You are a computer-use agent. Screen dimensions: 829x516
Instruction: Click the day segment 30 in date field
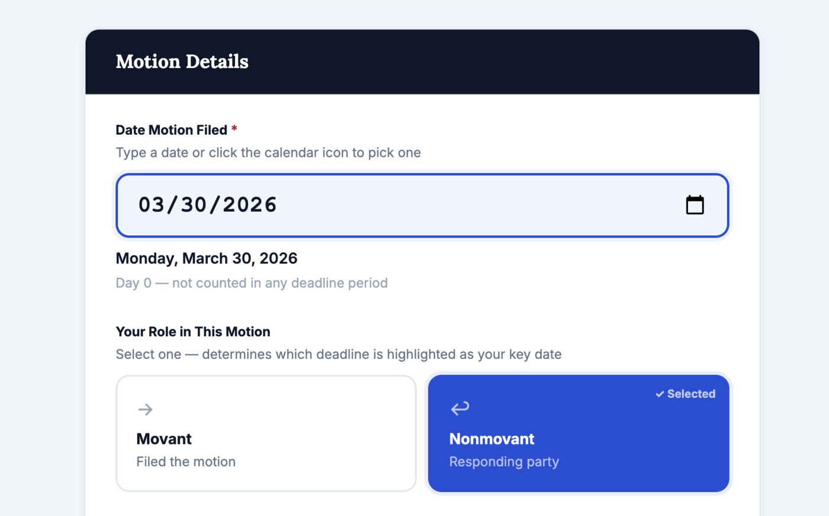194,205
